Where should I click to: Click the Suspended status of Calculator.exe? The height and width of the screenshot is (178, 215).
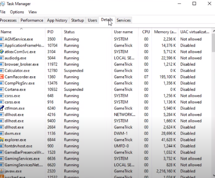pyautogui.click(x=74, y=71)
